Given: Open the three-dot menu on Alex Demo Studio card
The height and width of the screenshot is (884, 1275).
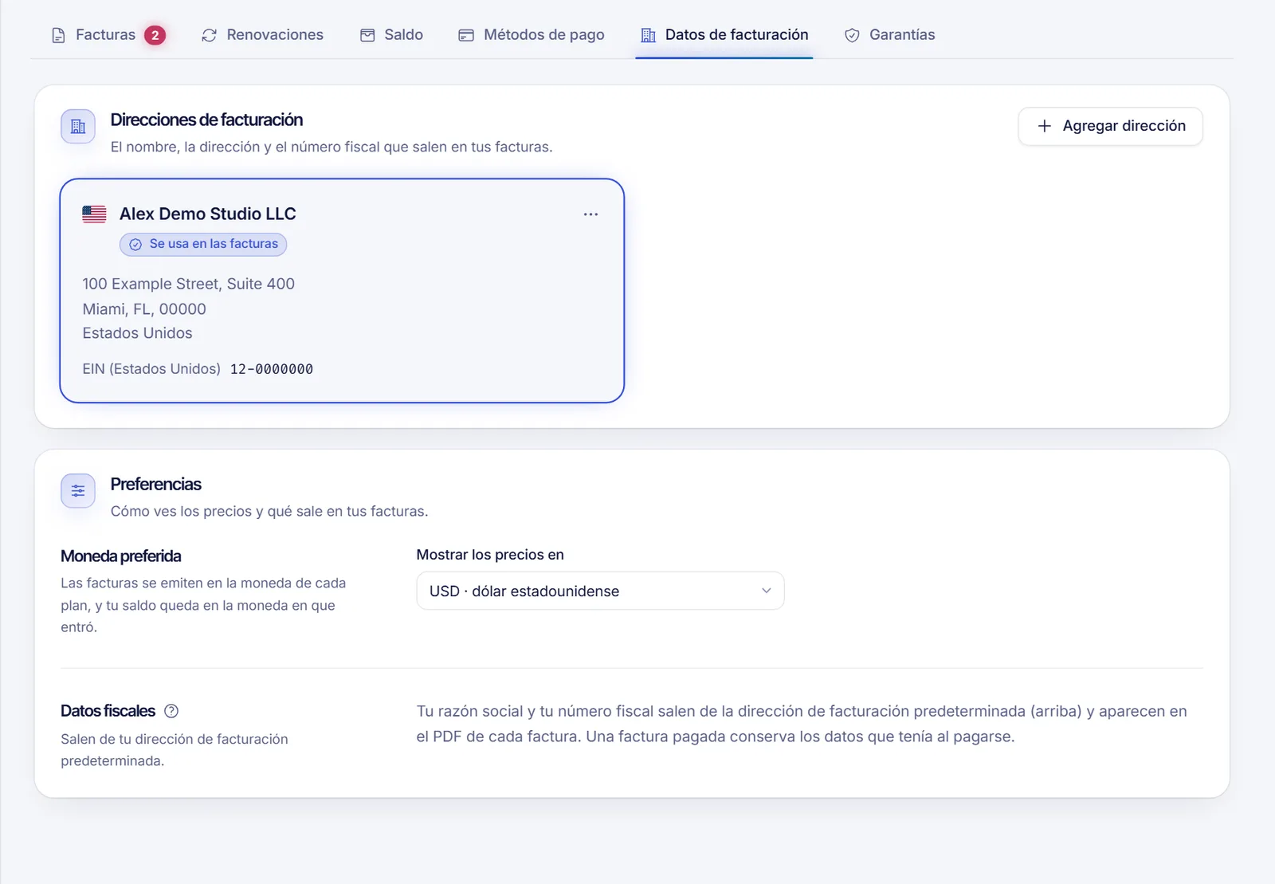Looking at the screenshot, I should coord(590,214).
